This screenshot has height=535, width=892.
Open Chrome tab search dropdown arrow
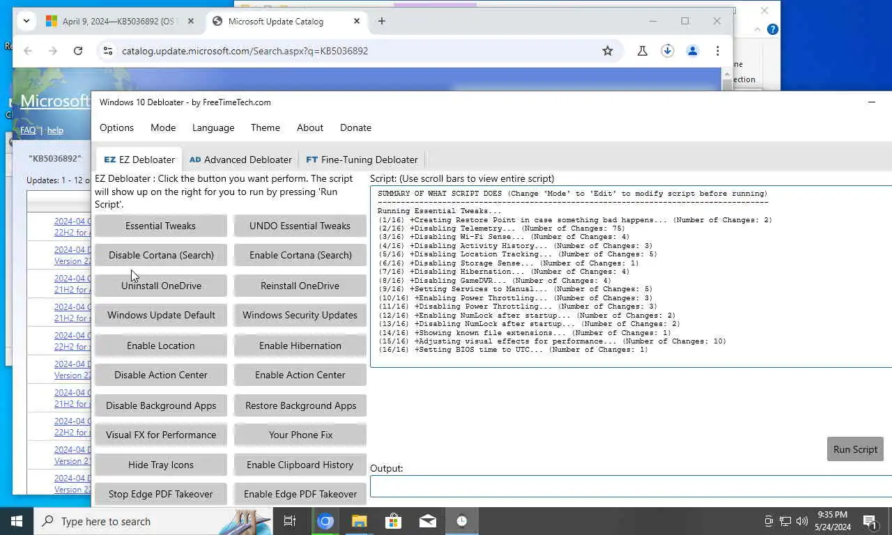[26, 21]
